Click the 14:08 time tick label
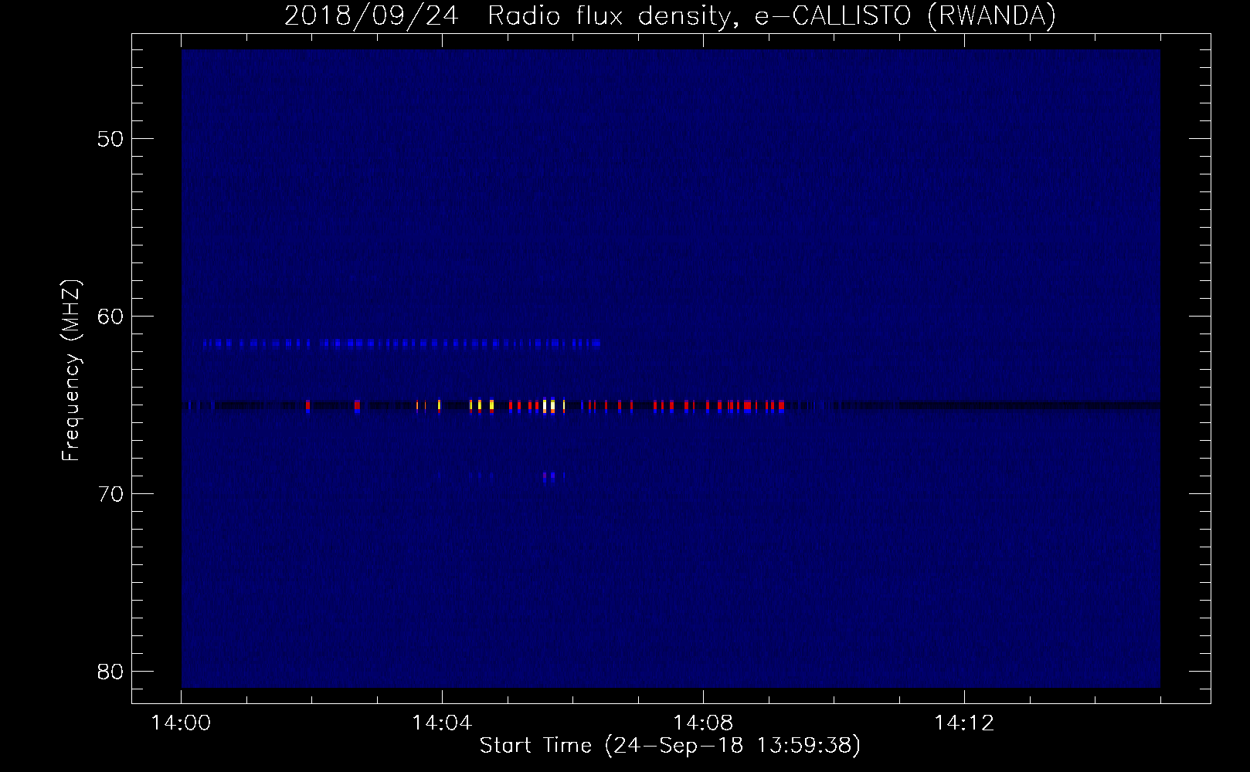 click(x=703, y=723)
